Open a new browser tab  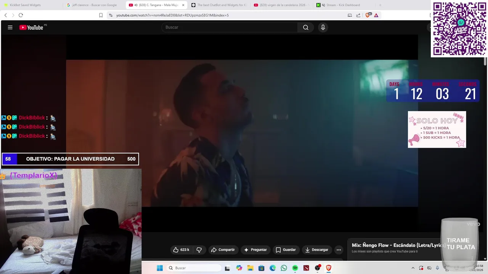pyautogui.click(x=380, y=5)
